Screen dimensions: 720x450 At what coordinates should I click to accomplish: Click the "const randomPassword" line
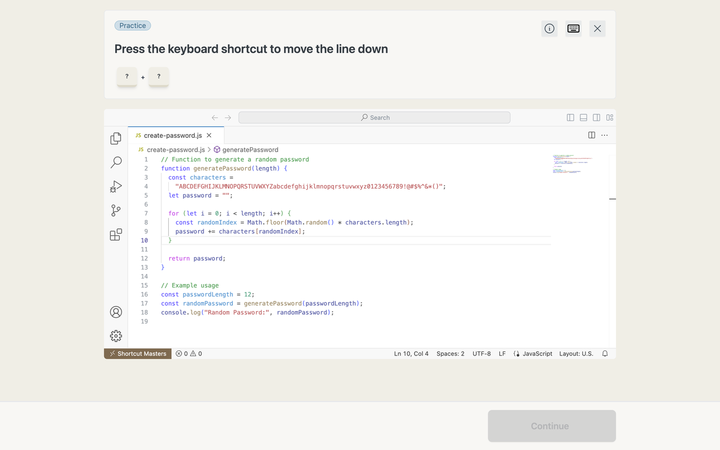pyautogui.click(x=262, y=303)
